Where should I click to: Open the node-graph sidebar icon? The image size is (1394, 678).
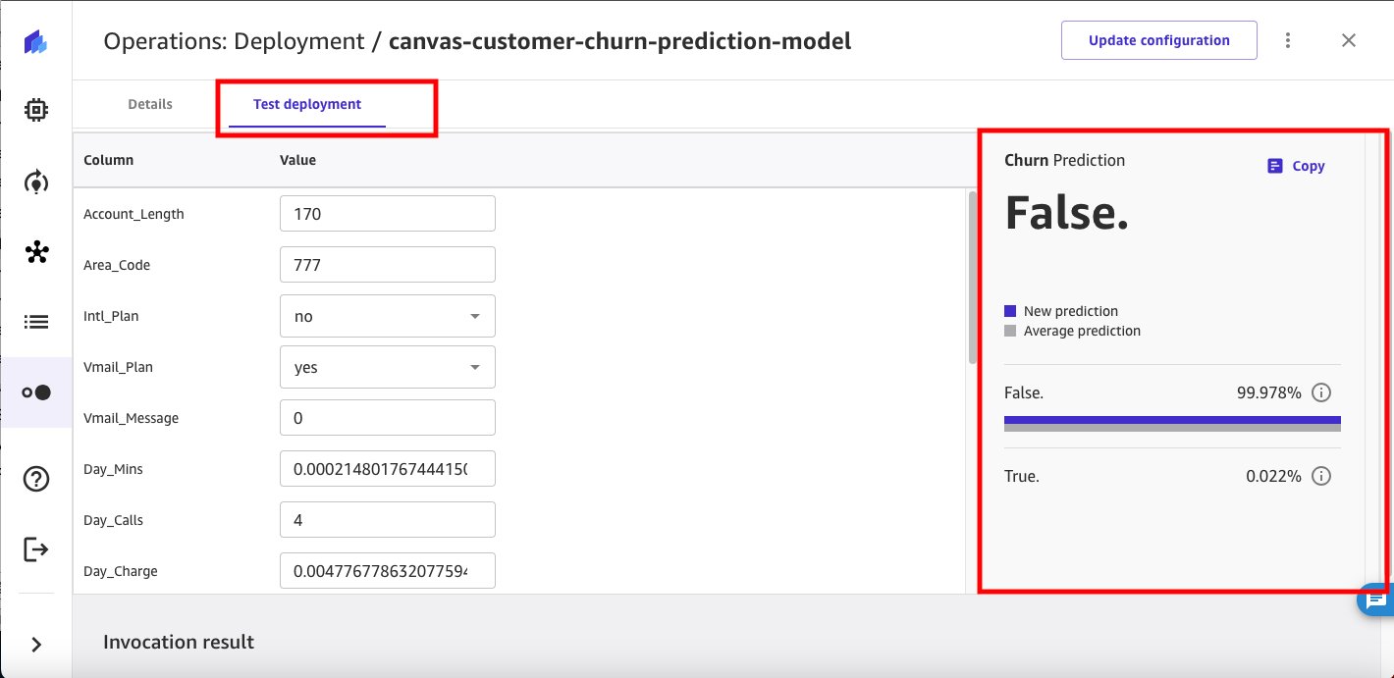click(36, 252)
